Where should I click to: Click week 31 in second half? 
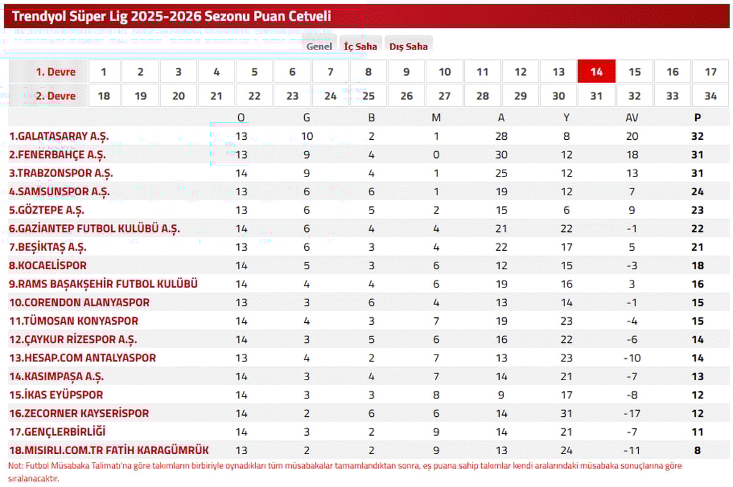(x=596, y=96)
